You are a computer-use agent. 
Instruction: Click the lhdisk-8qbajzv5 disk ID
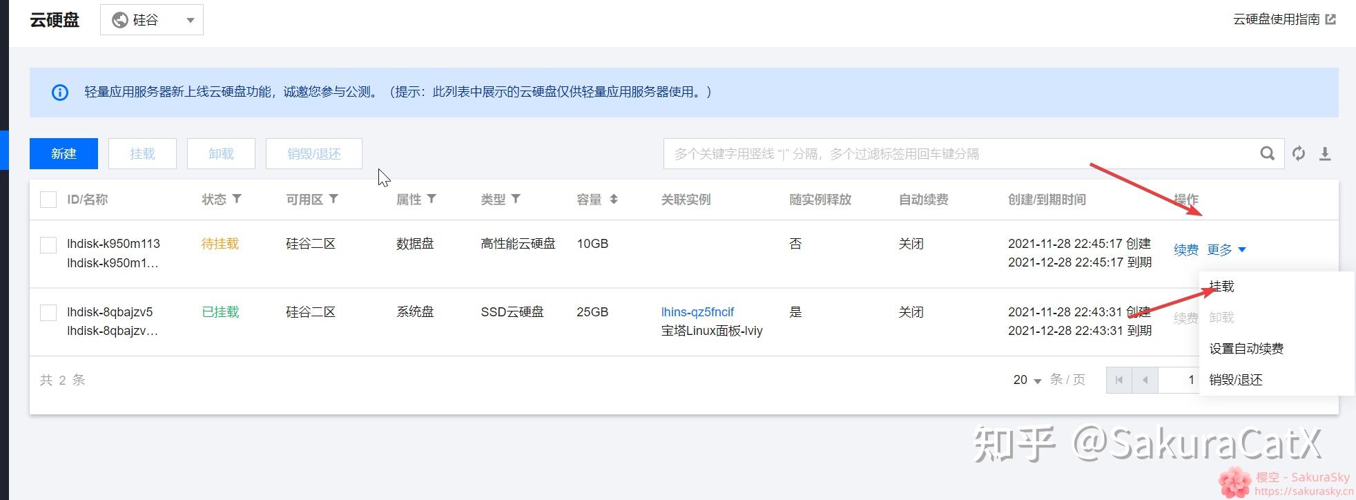click(110, 312)
